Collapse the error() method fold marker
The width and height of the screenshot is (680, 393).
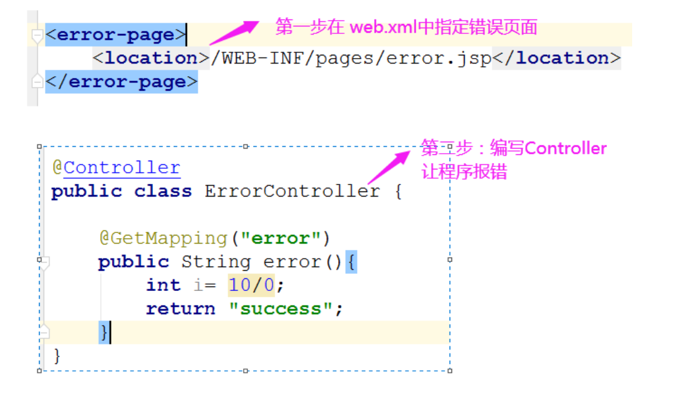45,263
